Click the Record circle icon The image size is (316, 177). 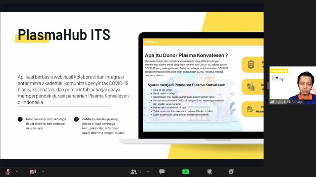(210, 172)
